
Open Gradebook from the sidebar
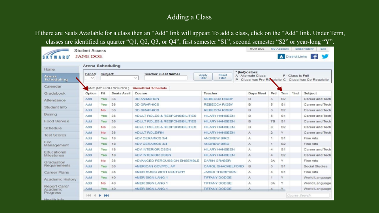(x=54, y=93)
